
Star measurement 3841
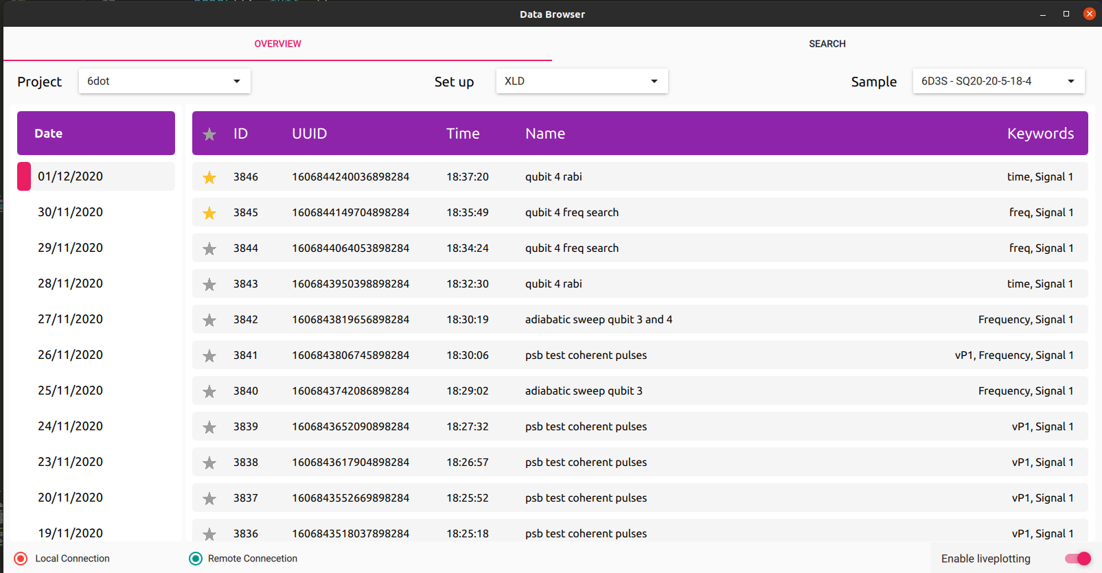point(209,355)
